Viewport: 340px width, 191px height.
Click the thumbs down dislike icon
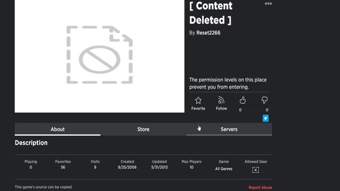tap(265, 100)
